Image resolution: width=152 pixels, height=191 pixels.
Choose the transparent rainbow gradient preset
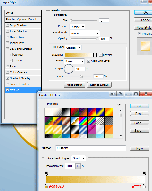[92, 121]
